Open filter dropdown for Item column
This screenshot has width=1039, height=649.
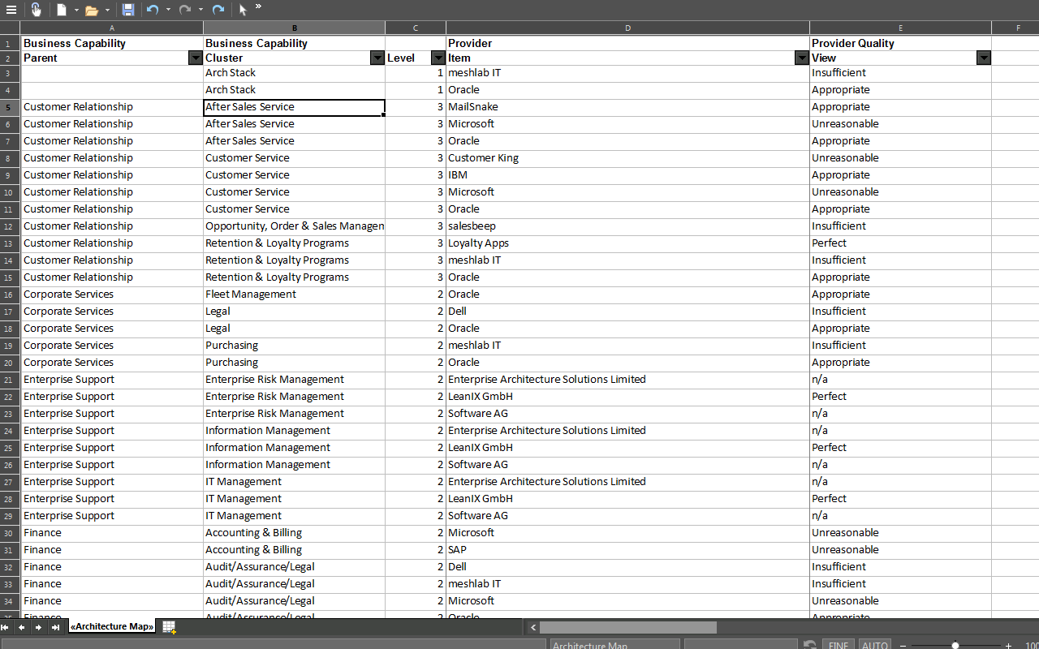tap(802, 58)
